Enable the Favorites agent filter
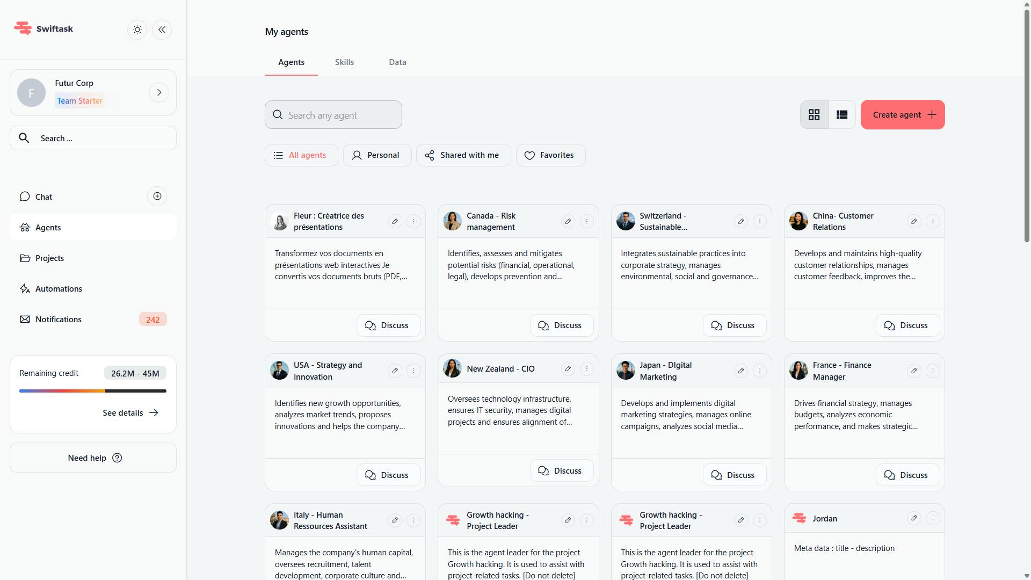The height and width of the screenshot is (580, 1031). (550, 155)
